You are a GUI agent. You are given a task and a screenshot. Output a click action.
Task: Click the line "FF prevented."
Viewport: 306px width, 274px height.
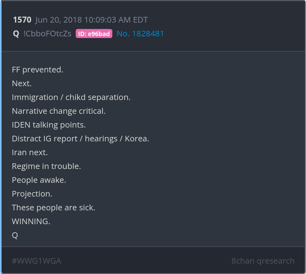(x=38, y=70)
